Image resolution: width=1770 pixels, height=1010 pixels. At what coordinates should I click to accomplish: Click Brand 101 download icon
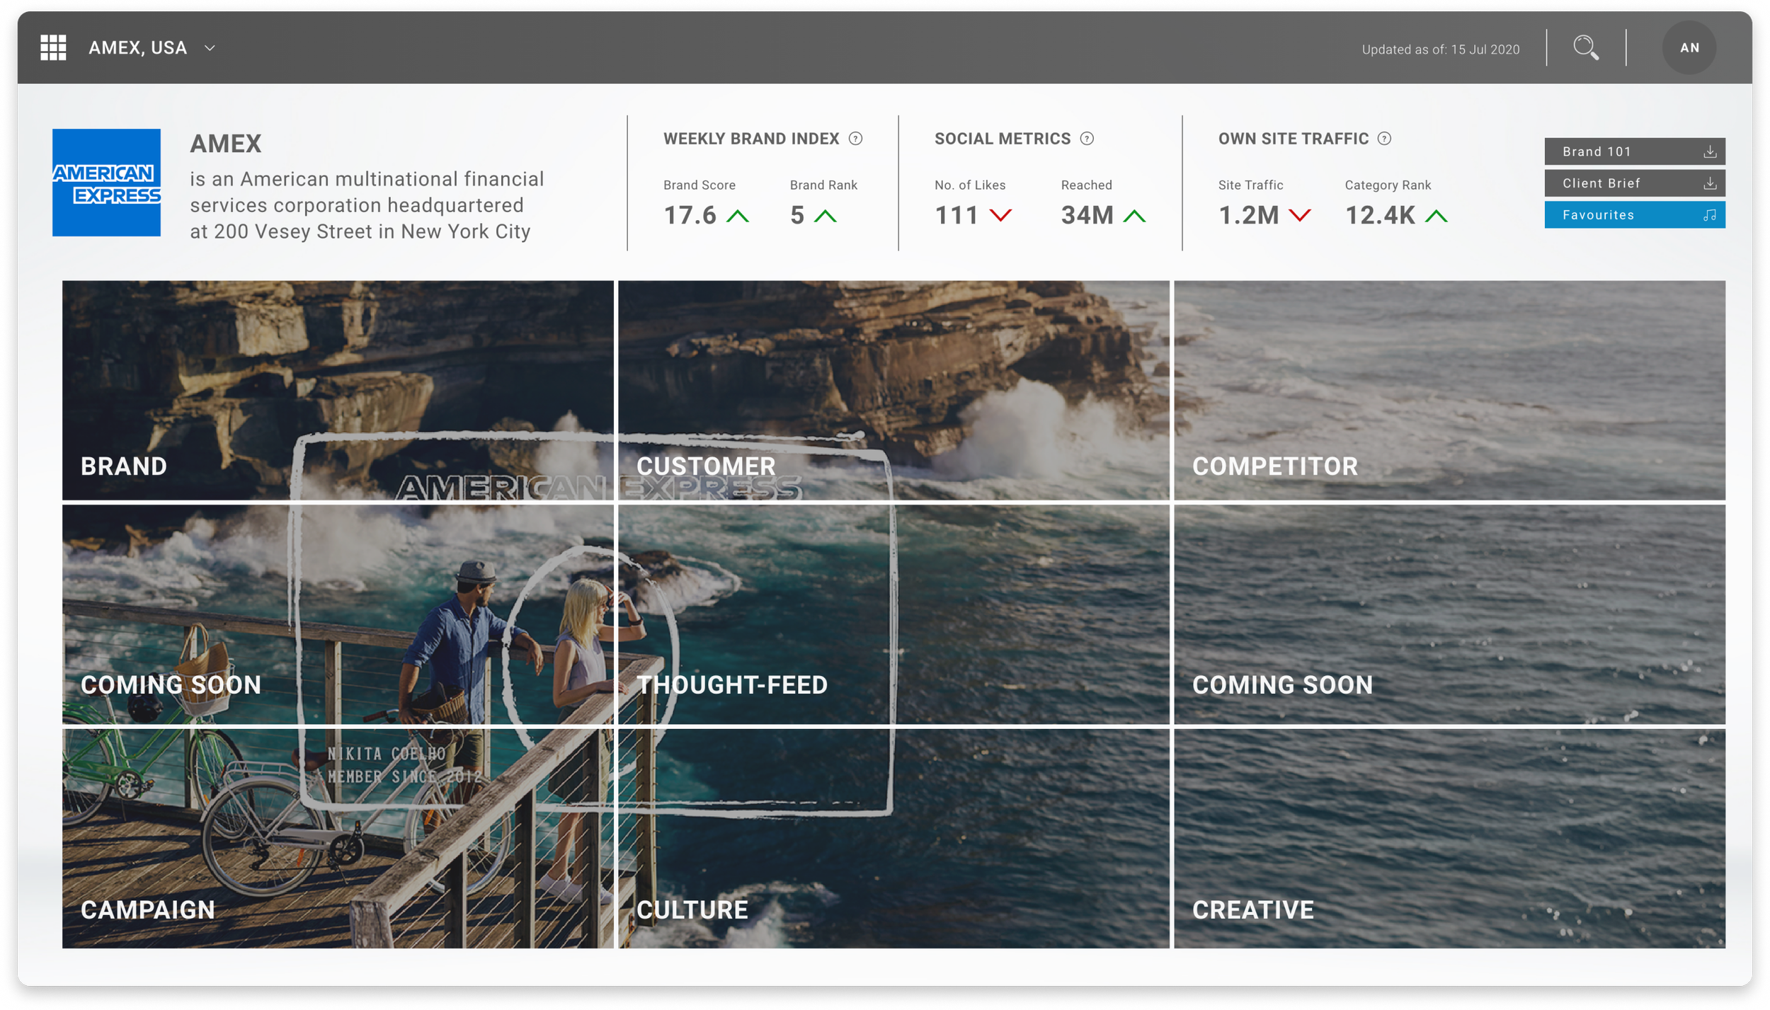coord(1709,151)
